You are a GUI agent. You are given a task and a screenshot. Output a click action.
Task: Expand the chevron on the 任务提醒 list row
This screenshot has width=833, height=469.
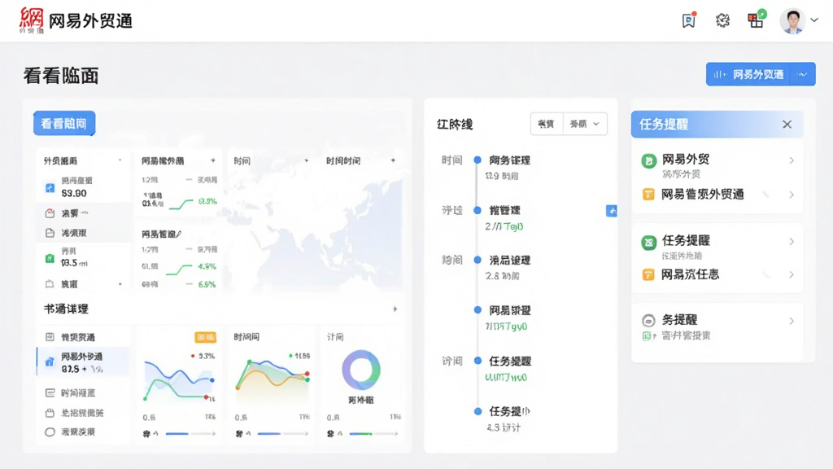(792, 241)
